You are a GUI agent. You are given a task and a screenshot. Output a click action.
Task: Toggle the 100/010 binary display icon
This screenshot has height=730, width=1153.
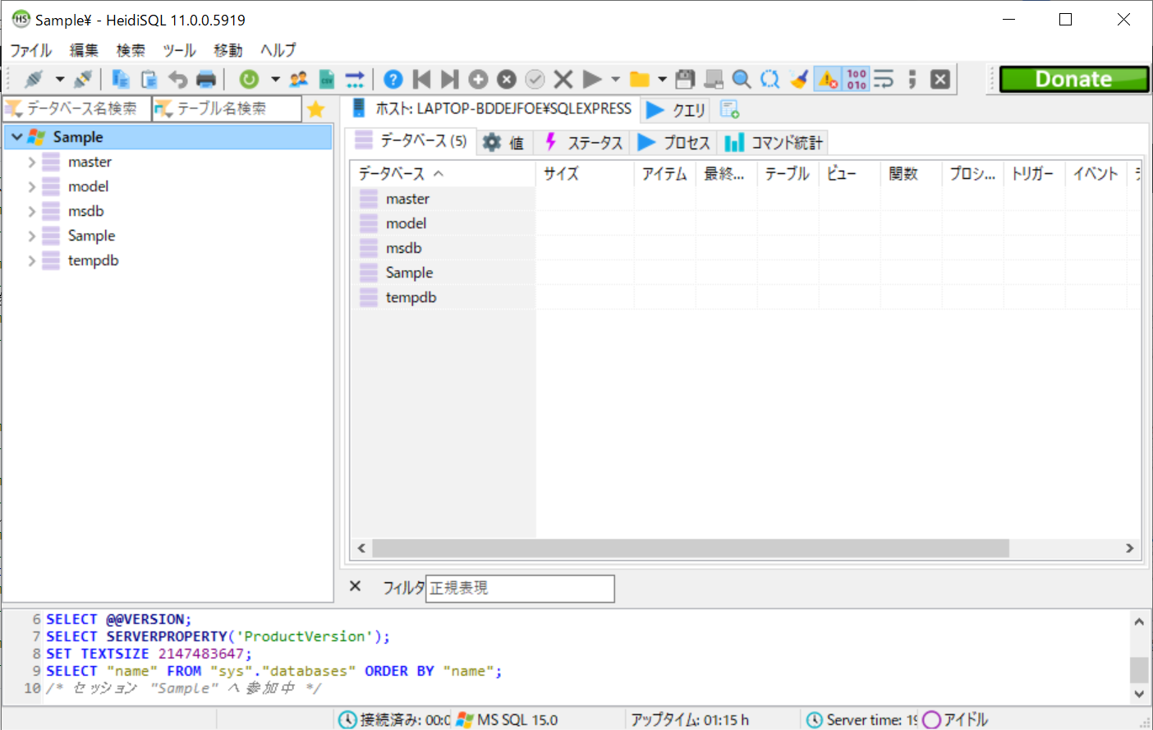pos(857,79)
